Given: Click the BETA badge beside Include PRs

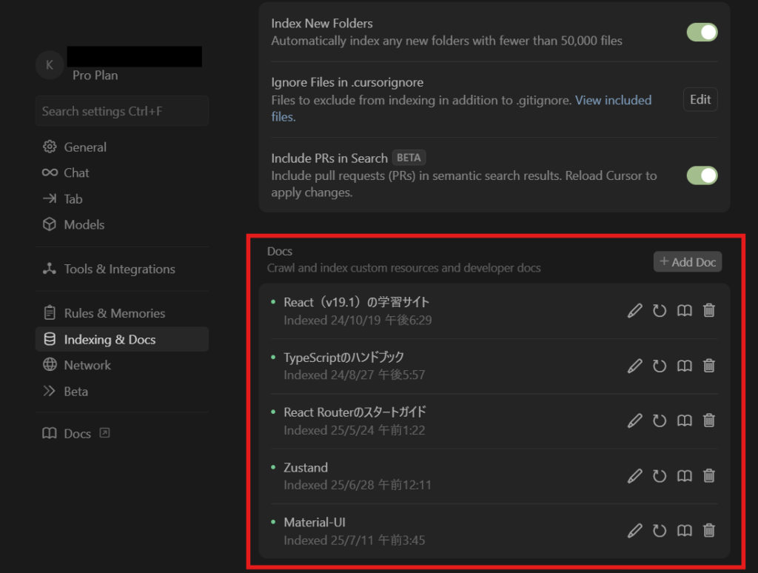Looking at the screenshot, I should (409, 158).
